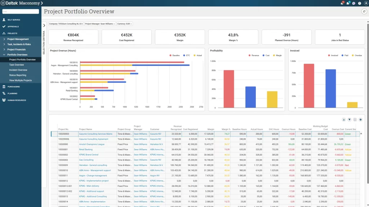Viewport: 369px width, 207px height.
Task: Open the chat messages icon
Action: point(348,3)
